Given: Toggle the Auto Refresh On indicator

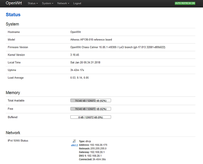Looking at the screenshot, I should (x=185, y=3).
